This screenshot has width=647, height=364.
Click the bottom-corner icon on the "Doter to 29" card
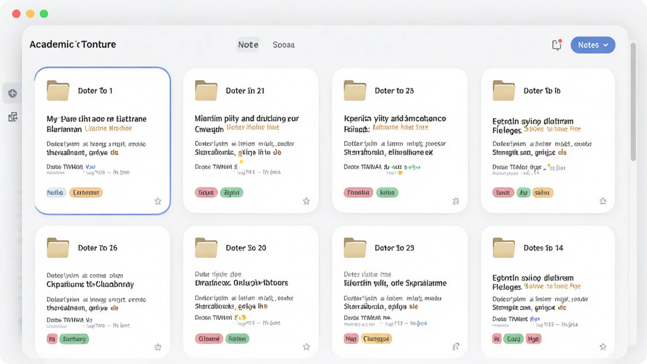[456, 347]
